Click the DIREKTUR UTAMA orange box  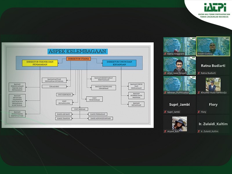79,59
